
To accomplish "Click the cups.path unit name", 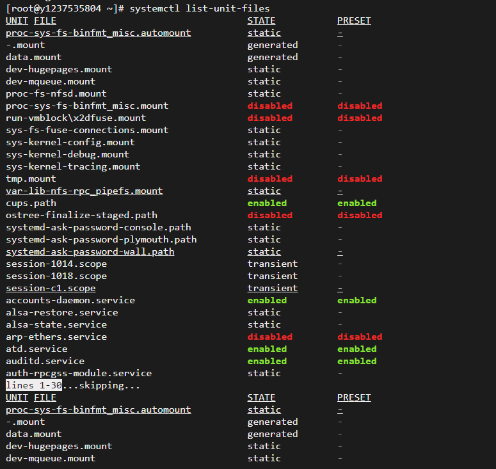I will click(x=31, y=203).
